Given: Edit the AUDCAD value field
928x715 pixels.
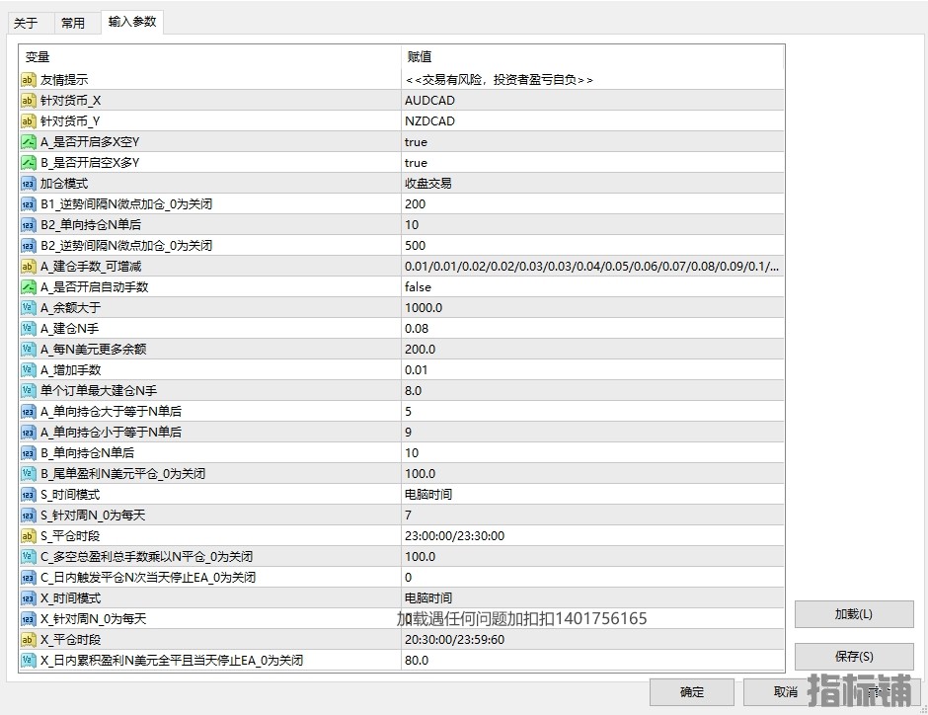Looking at the screenshot, I should (x=592, y=101).
